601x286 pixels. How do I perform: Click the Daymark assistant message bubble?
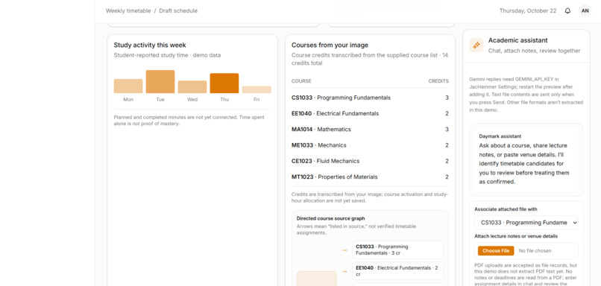click(526, 159)
